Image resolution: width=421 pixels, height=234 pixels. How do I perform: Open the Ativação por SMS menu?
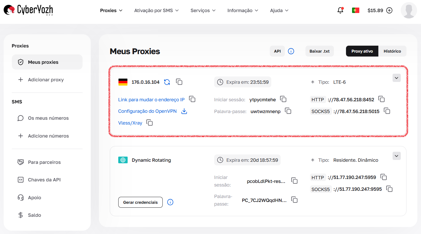pos(156,10)
